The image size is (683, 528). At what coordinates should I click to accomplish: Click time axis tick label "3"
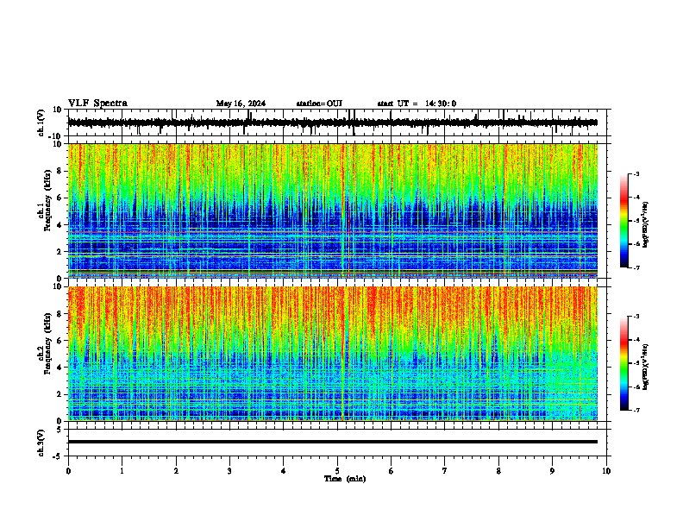(x=229, y=471)
